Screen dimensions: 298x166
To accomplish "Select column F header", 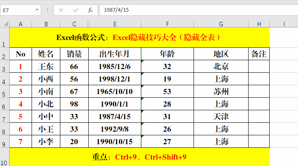I will [167, 24].
